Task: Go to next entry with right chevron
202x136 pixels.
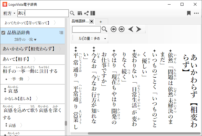Action: [x=139, y=29]
